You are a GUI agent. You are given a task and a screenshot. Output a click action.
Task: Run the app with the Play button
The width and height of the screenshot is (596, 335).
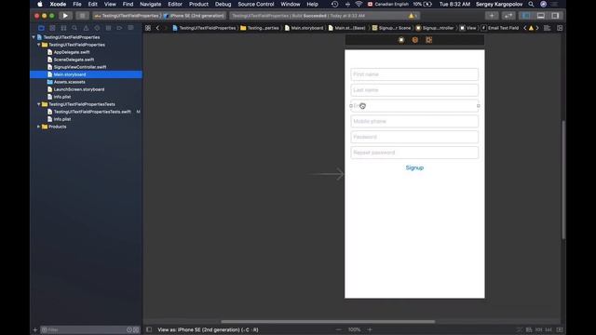65,16
